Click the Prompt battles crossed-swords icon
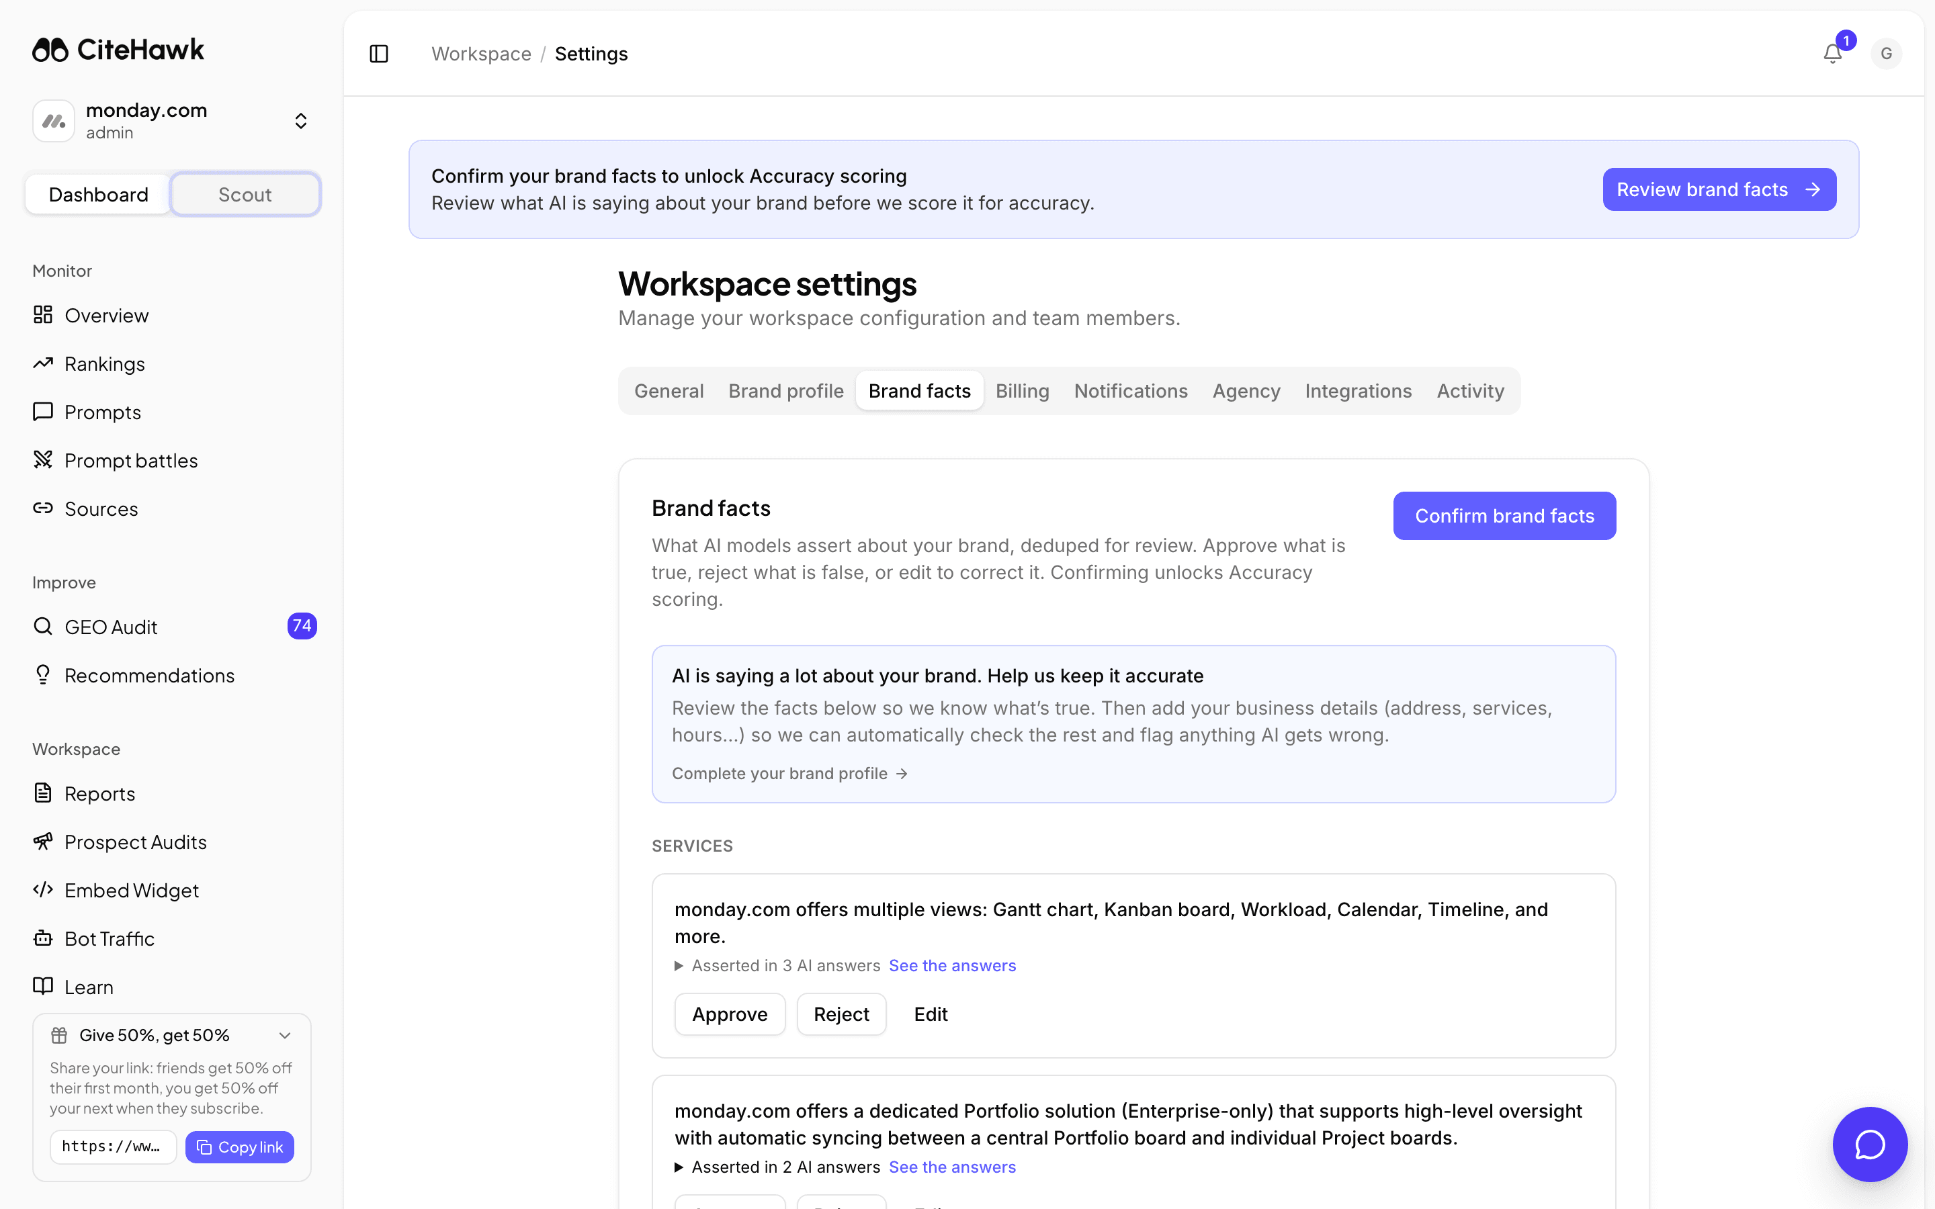The height and width of the screenshot is (1209, 1935). point(43,461)
